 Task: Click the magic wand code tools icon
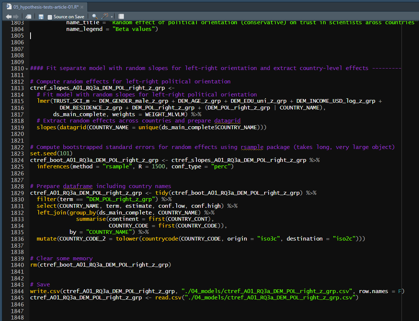click(x=105, y=16)
